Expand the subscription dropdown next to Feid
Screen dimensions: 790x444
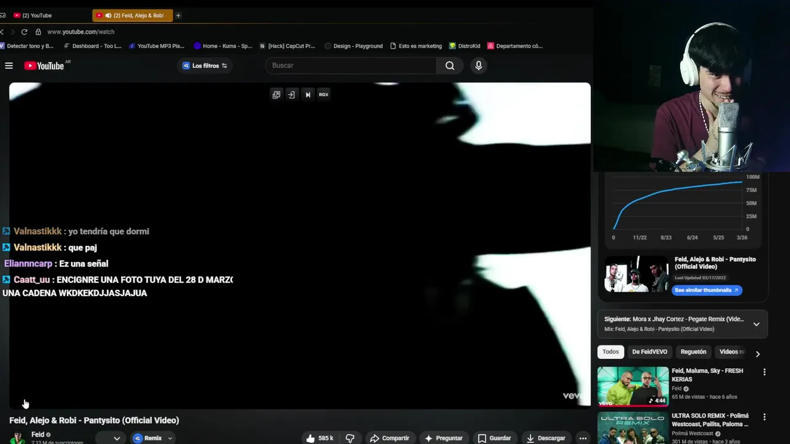coord(117,438)
